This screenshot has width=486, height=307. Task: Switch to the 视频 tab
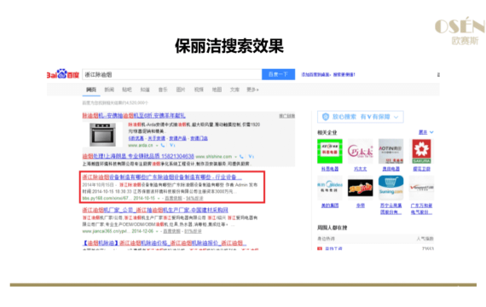[x=199, y=90]
